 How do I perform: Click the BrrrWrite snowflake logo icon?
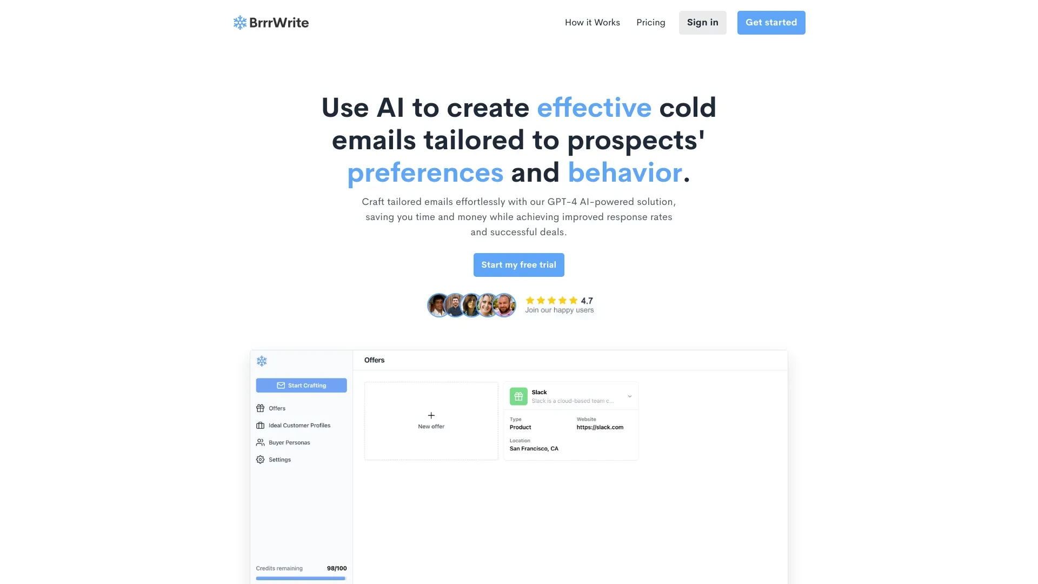240,22
